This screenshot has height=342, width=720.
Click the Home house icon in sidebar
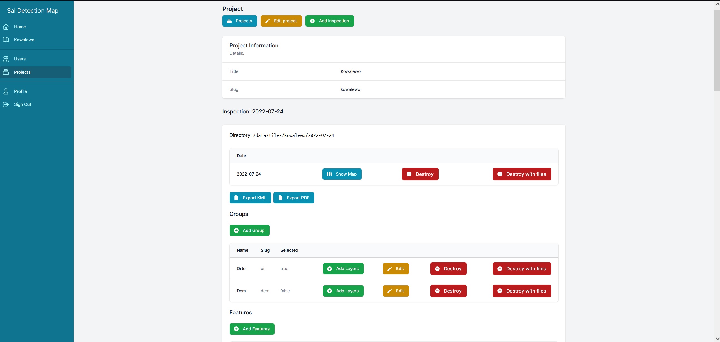6,27
